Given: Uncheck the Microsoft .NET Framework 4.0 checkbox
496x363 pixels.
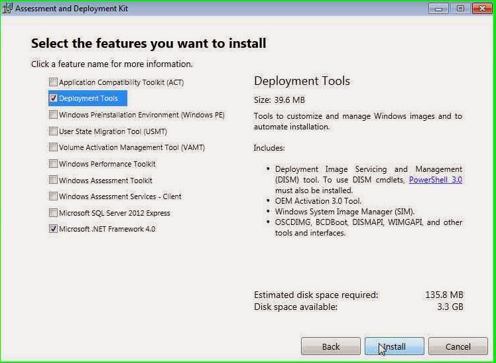Looking at the screenshot, I should pyautogui.click(x=54, y=229).
